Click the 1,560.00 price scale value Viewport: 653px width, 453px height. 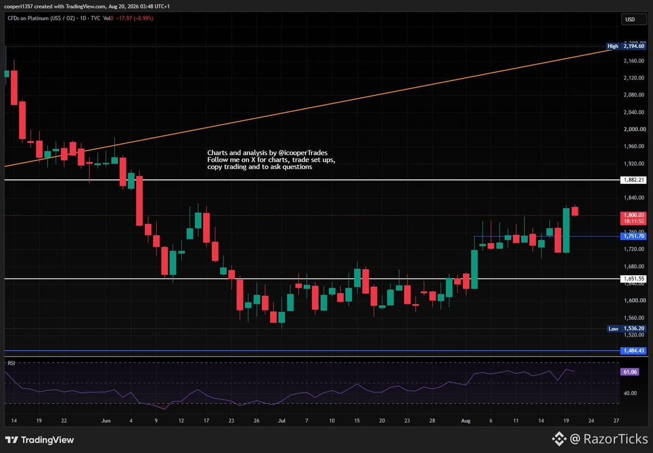pyautogui.click(x=634, y=318)
